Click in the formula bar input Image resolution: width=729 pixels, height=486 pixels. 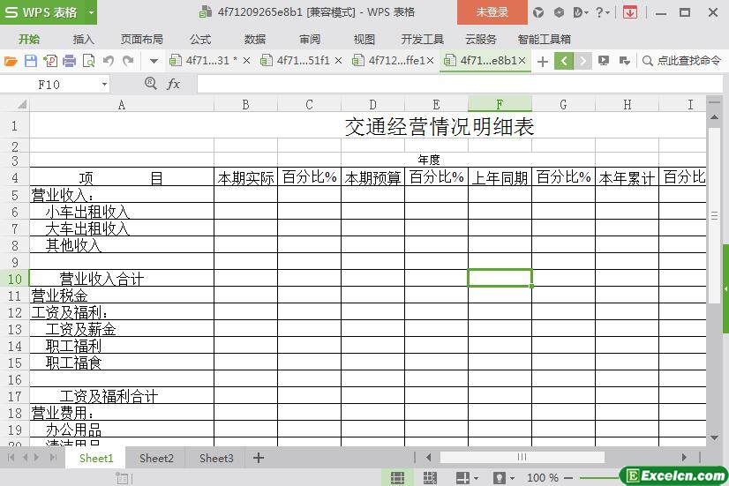[459, 85]
